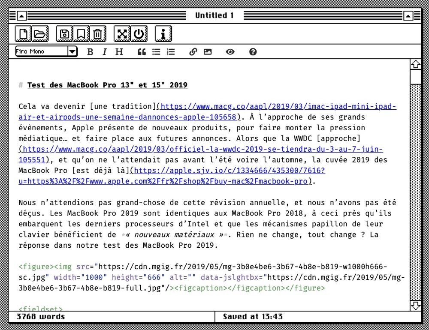The height and width of the screenshot is (330, 429).
Task: Click the left title bar box button
Action: 21,15
